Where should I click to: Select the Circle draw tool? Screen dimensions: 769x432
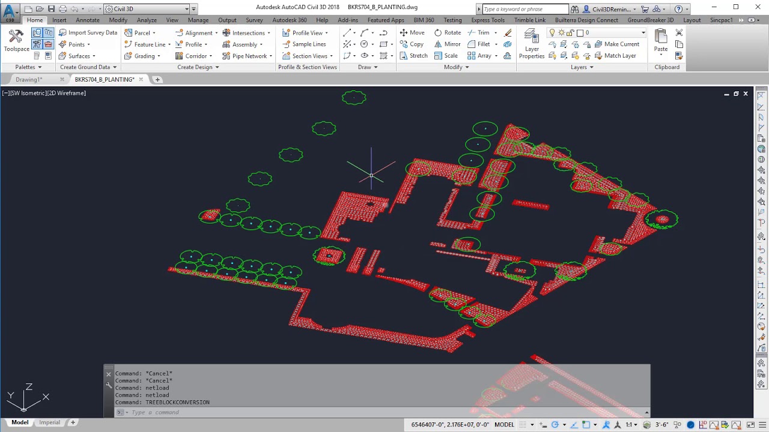click(x=364, y=44)
